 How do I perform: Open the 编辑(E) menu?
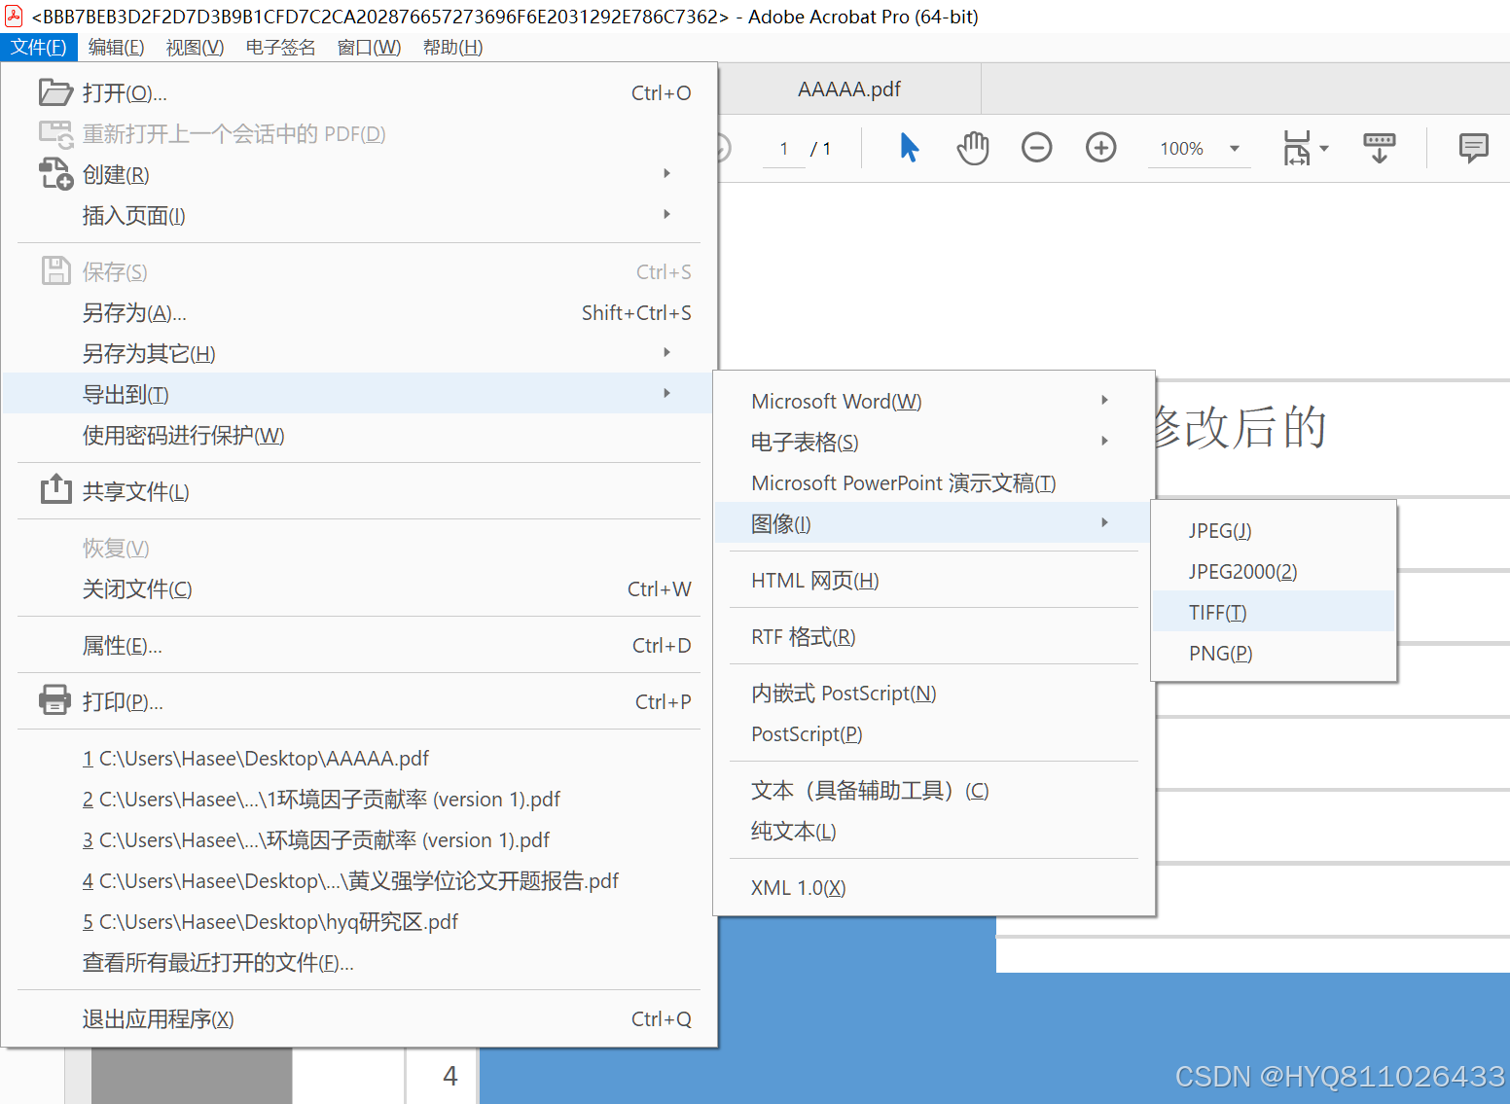(116, 47)
